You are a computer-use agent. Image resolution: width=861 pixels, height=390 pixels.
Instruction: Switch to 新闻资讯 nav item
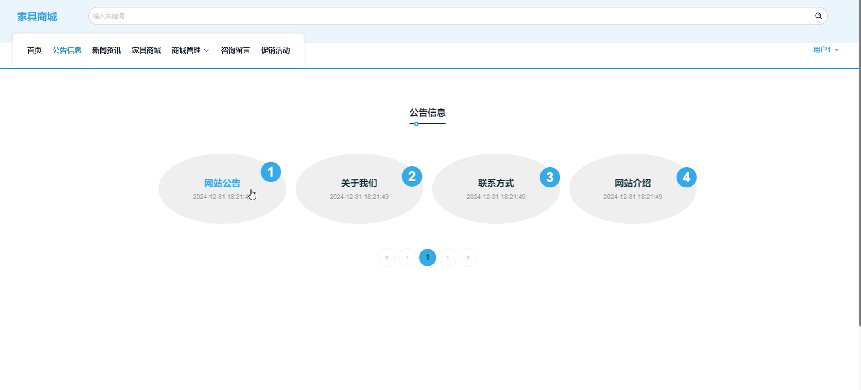click(x=106, y=50)
